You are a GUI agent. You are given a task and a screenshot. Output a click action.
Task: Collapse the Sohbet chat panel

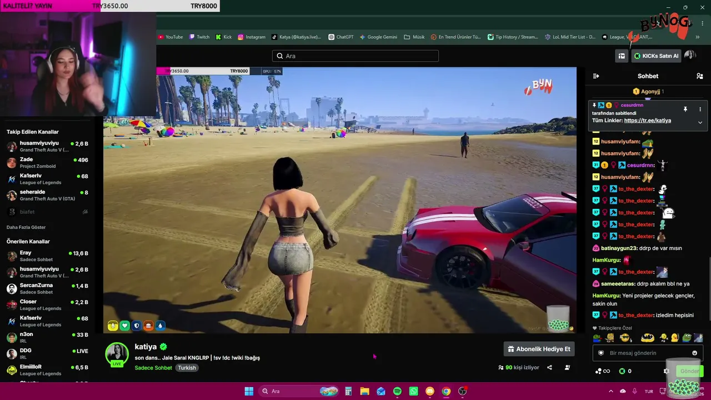[596, 76]
